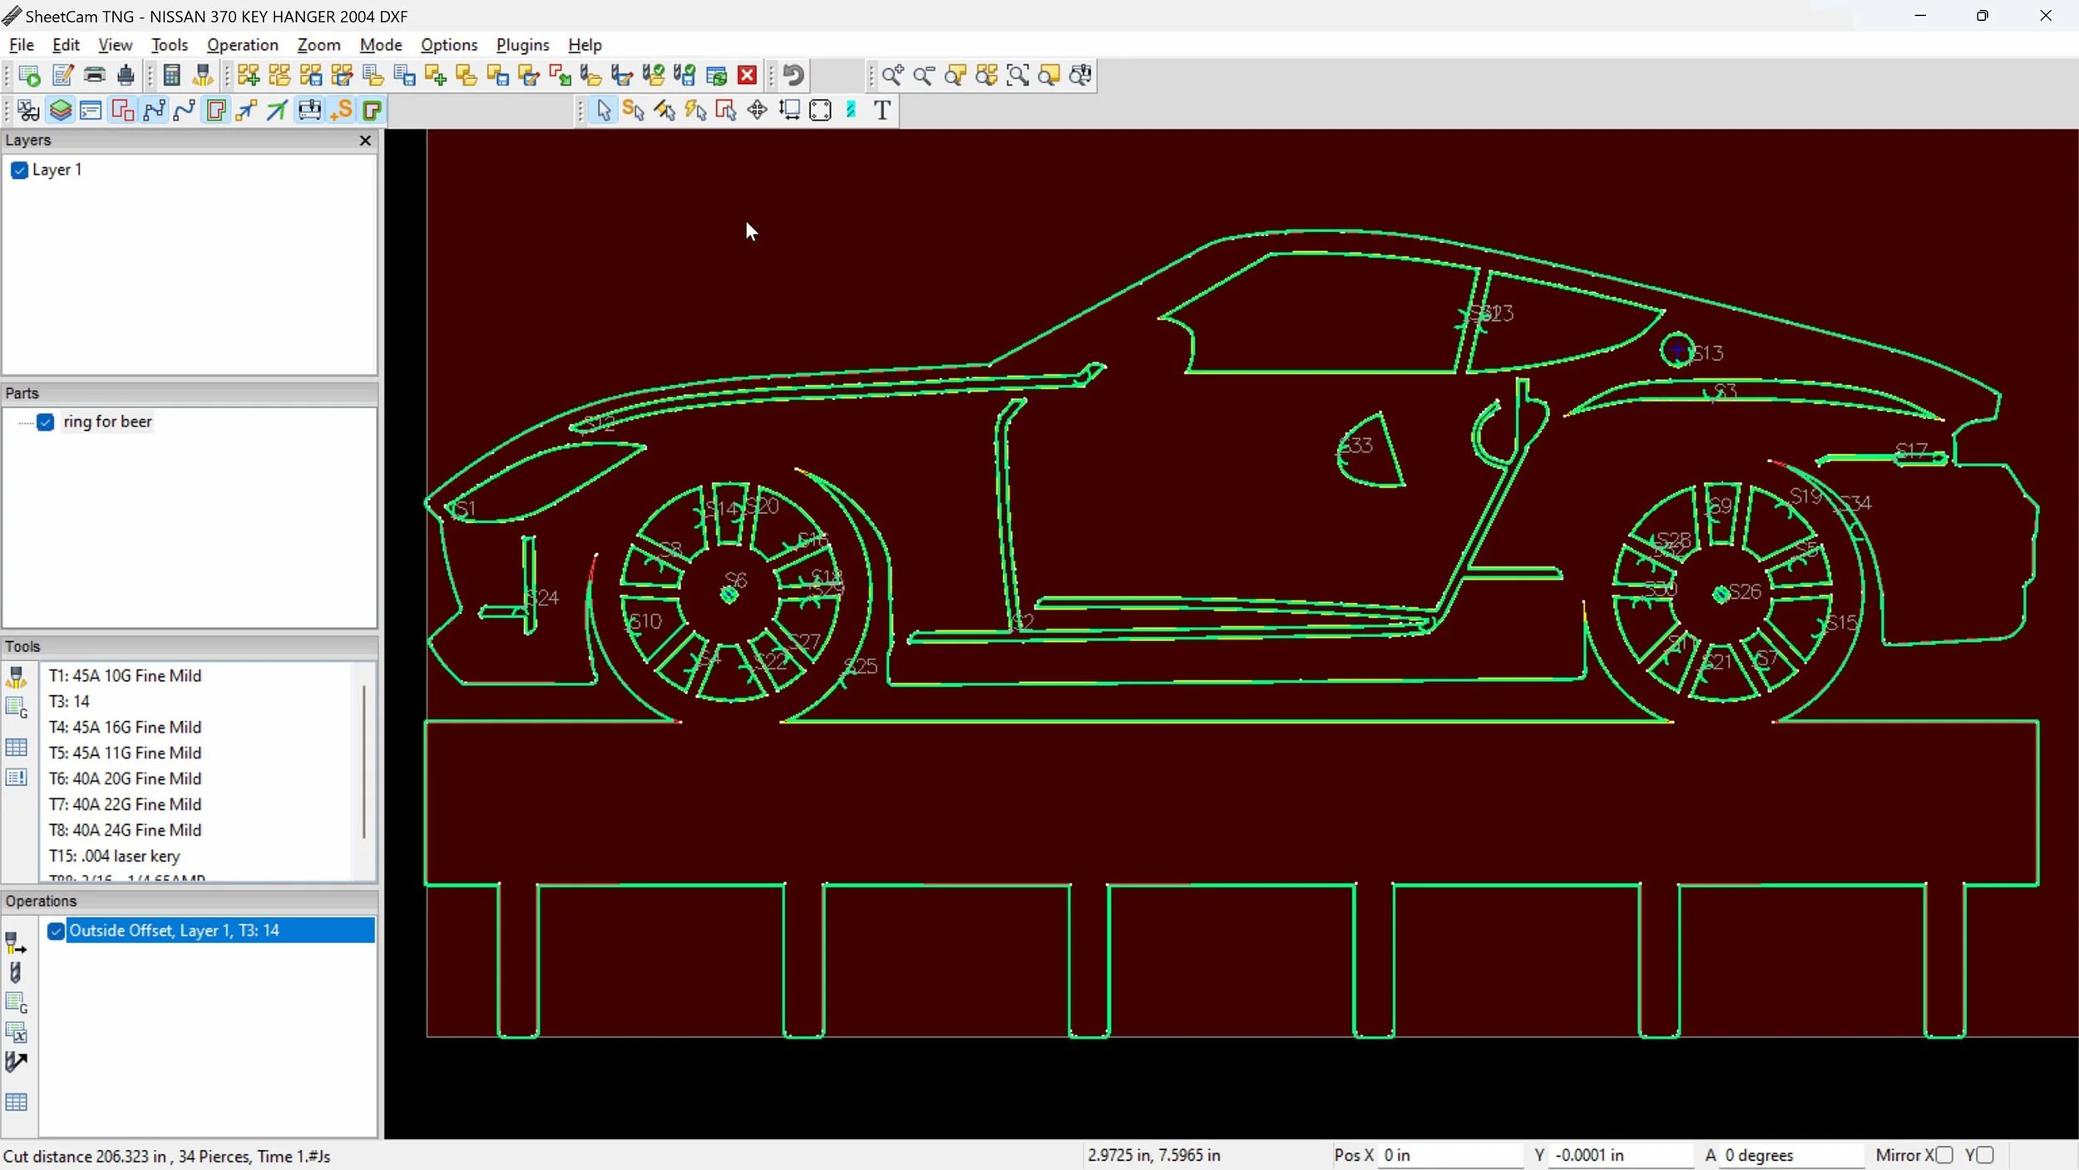2079x1170 pixels.
Task: Click the Tools list vertical scrollbar
Action: click(364, 761)
